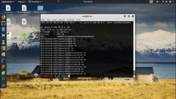Click workspace indicator 1 in top bar
The width and height of the screenshot is (176, 99).
[151, 2]
